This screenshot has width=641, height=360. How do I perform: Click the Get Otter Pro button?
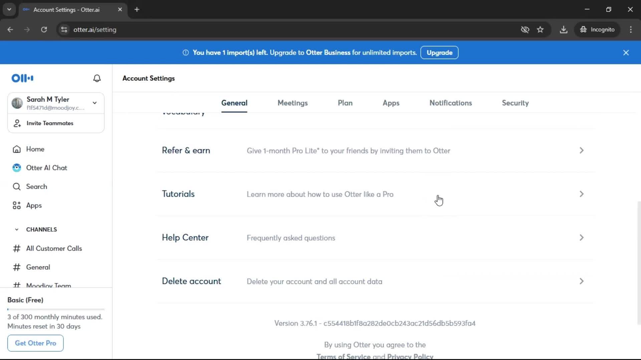35,343
